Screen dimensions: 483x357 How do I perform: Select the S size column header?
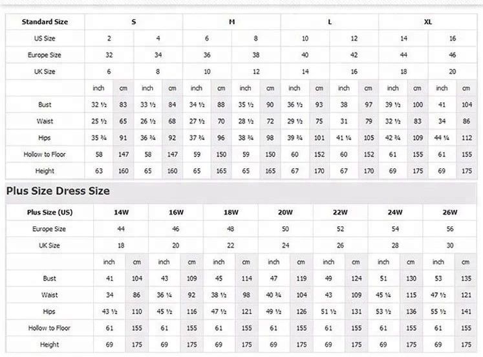134,22
